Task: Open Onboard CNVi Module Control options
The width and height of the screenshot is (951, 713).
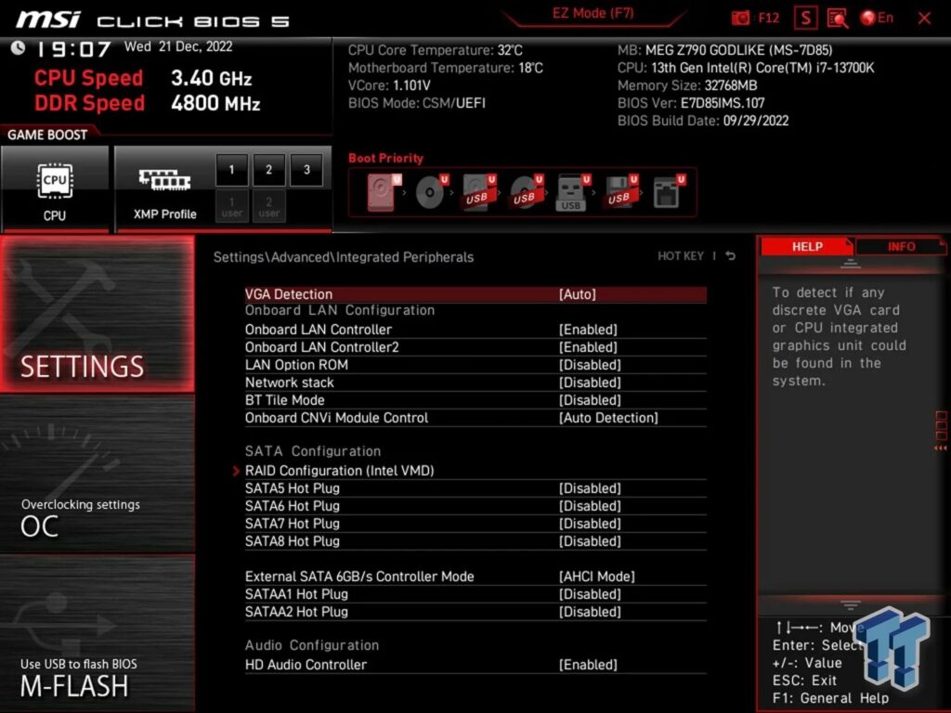Action: 475,417
